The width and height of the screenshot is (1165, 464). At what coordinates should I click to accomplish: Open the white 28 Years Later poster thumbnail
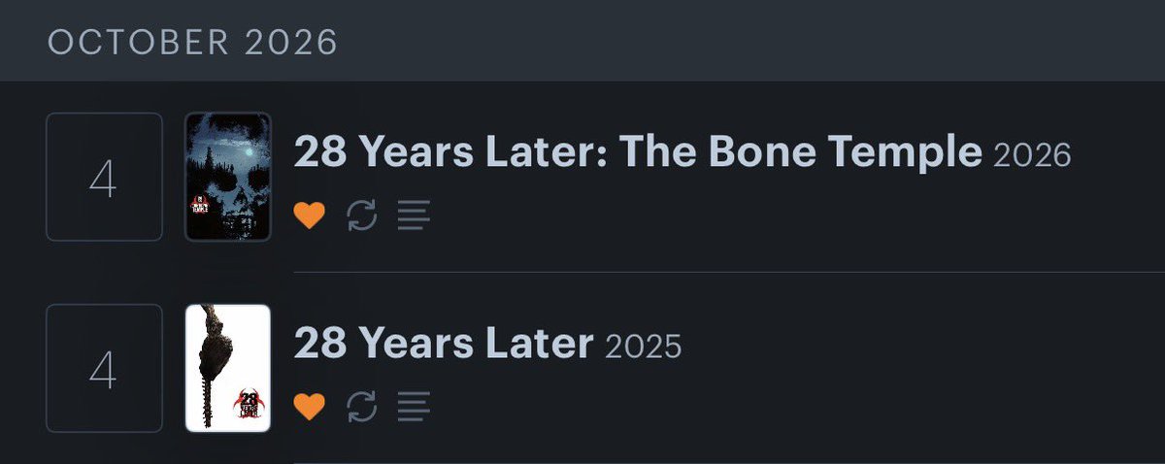(228, 368)
